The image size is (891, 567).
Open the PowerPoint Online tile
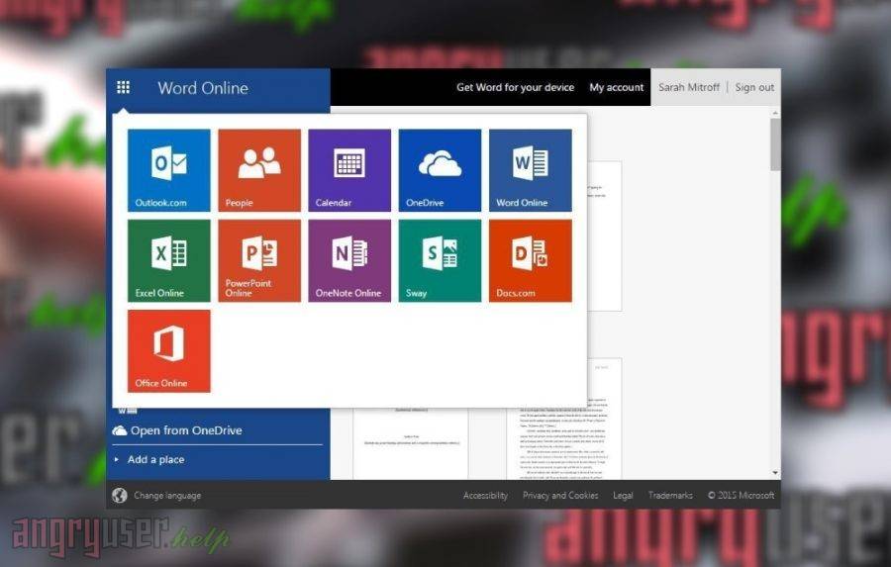(x=259, y=261)
